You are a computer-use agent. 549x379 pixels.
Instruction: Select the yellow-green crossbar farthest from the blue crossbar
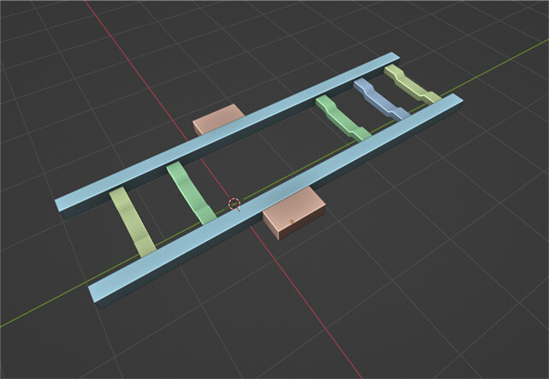point(133,222)
